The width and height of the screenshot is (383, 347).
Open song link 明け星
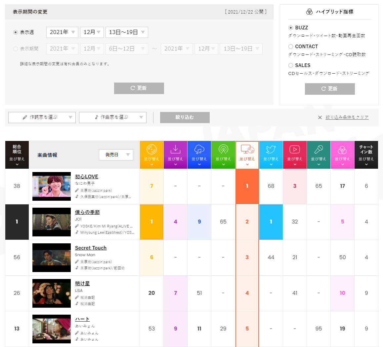(x=82, y=283)
